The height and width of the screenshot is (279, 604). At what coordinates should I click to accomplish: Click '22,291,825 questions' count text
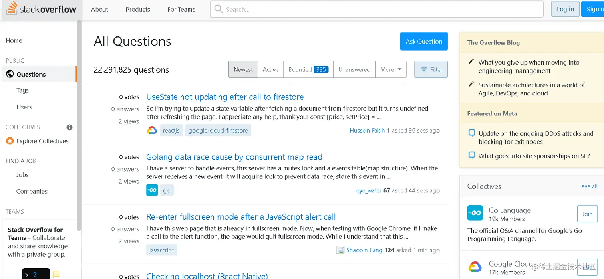131,69
